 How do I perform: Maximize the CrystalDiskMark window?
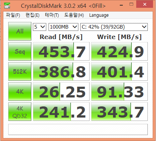point(131,4)
